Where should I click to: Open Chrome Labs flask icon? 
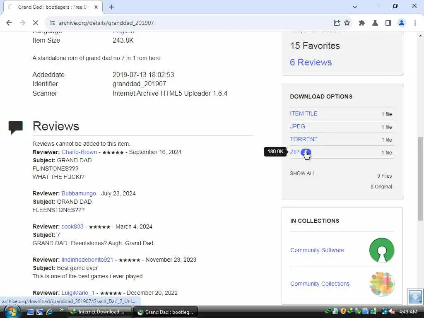pos(375,23)
